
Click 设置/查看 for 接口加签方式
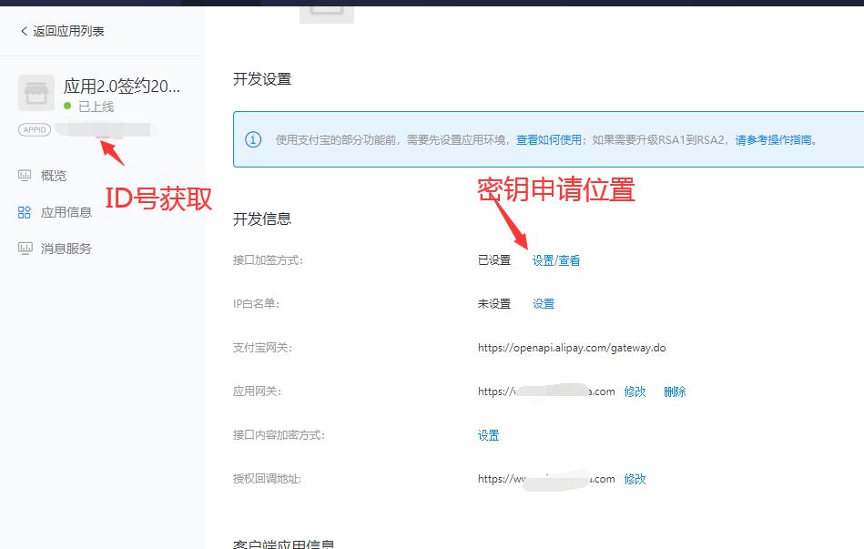[556, 260]
